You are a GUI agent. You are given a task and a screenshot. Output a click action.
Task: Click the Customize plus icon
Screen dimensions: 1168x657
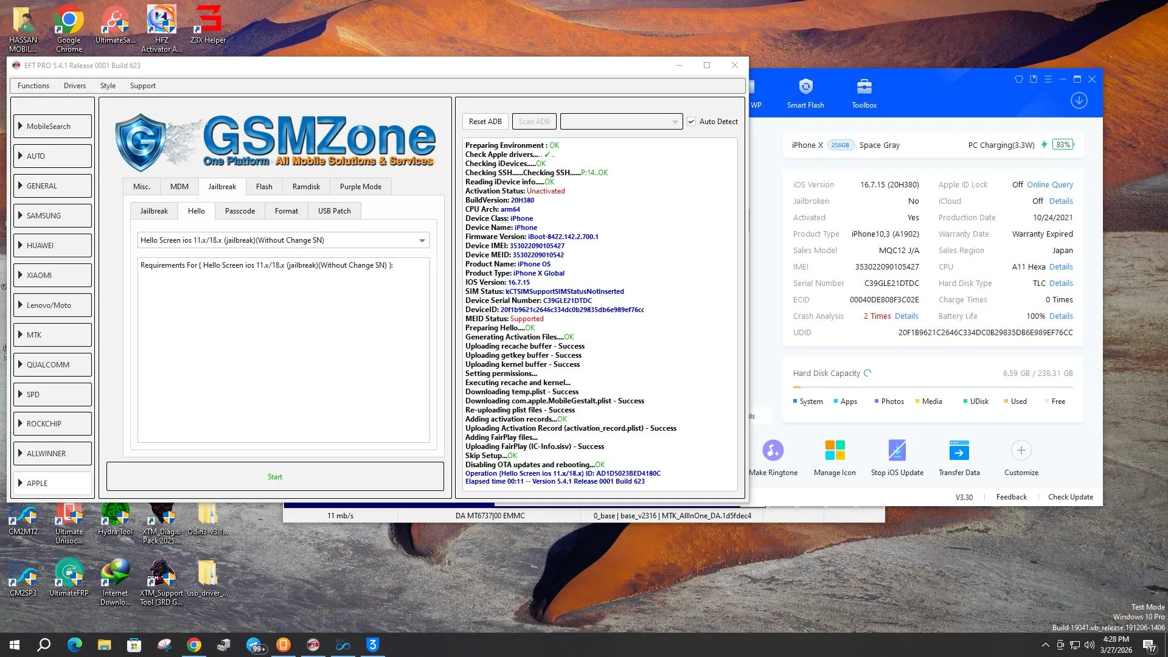pyautogui.click(x=1021, y=451)
